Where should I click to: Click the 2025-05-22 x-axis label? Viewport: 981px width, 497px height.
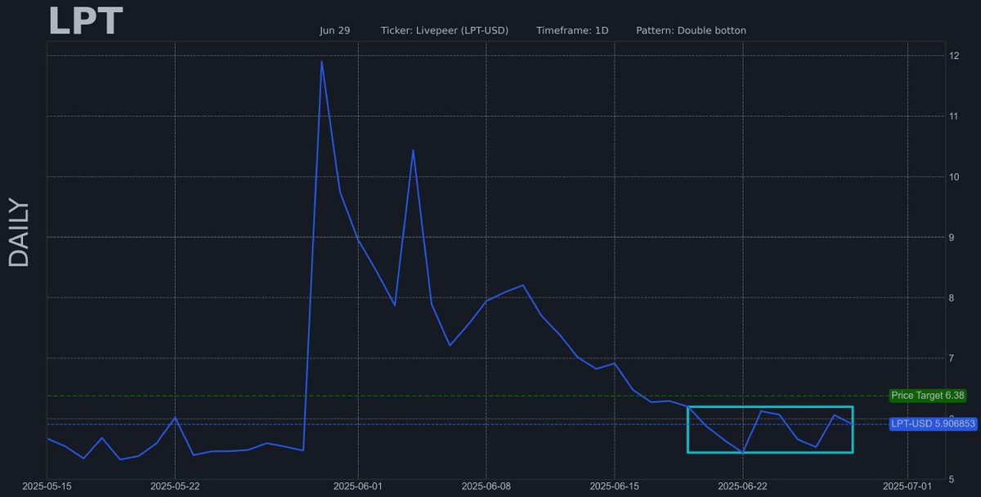(x=175, y=486)
